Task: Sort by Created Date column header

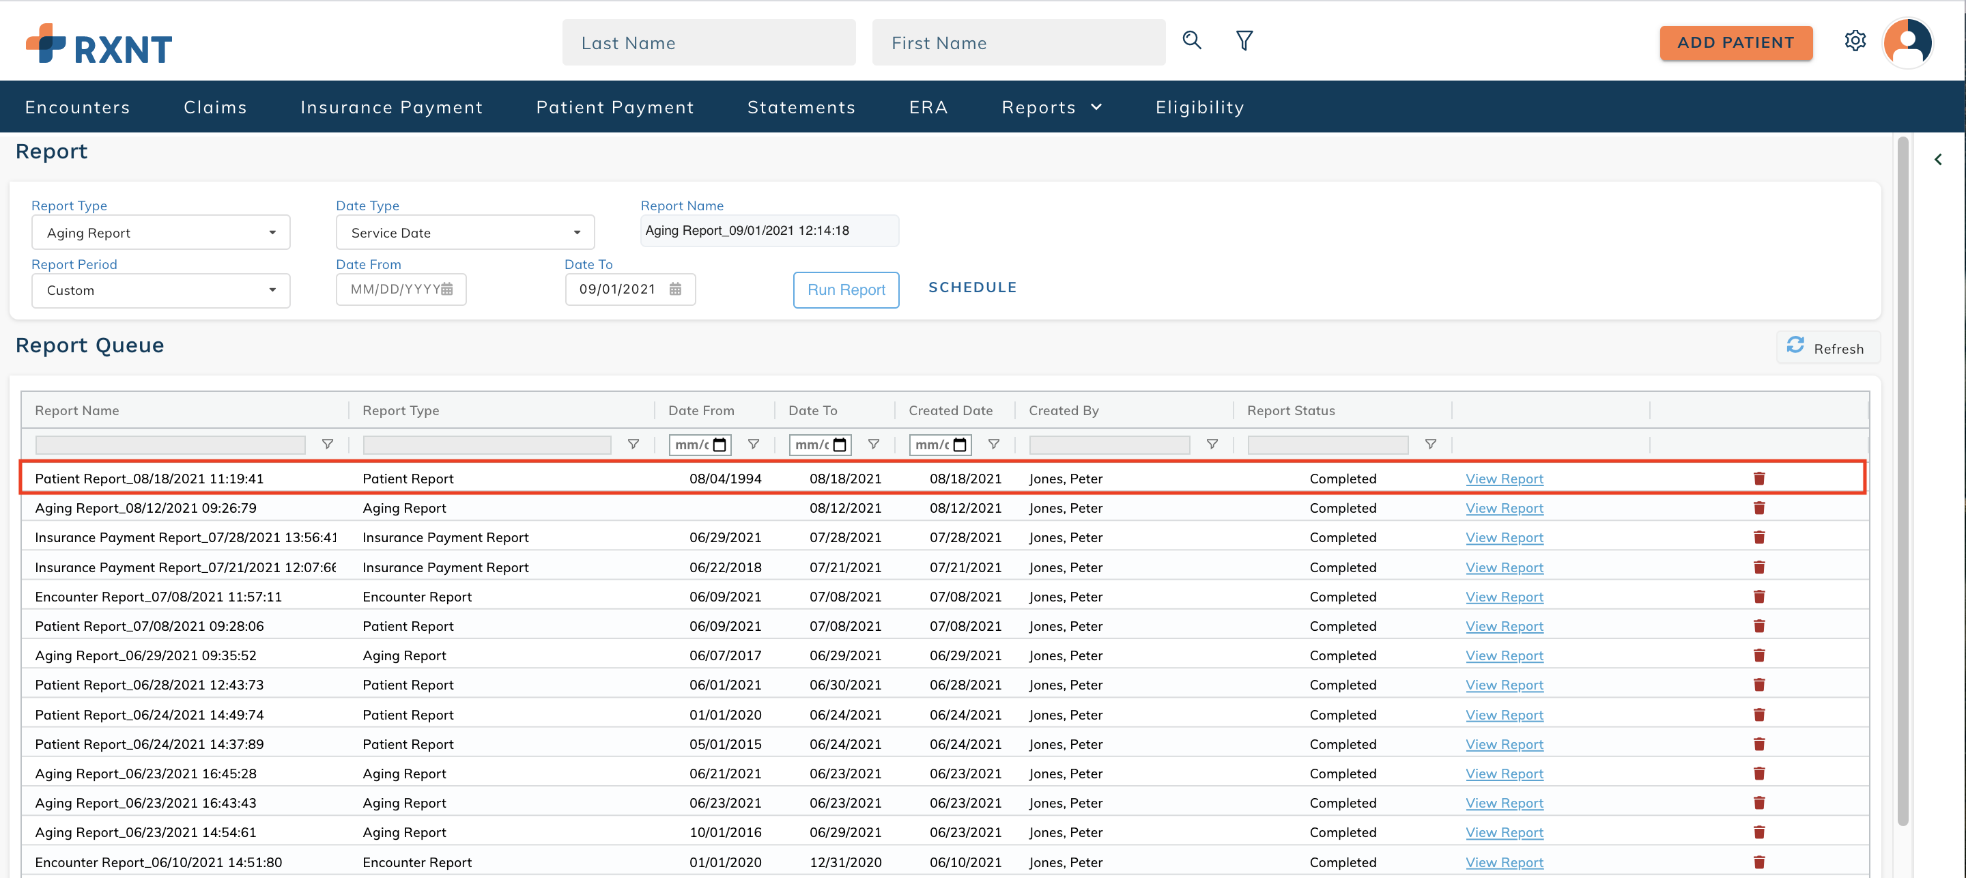Action: [950, 411]
